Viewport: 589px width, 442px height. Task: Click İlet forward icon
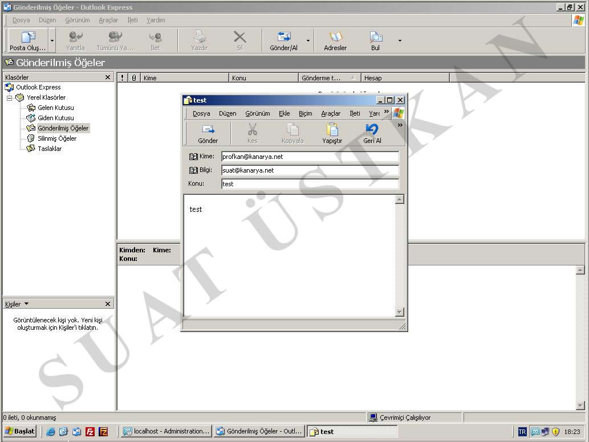(155, 40)
